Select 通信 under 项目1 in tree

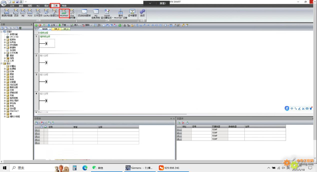(x=12, y=55)
